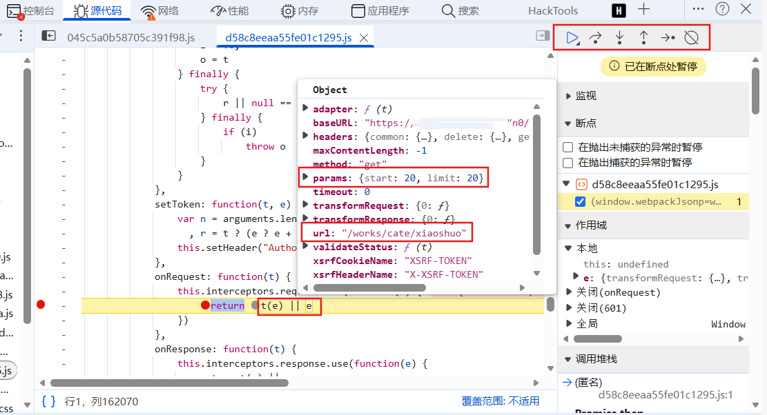Toggle the file navigator sidebar icon
767x415 pixels.
pos(48,37)
